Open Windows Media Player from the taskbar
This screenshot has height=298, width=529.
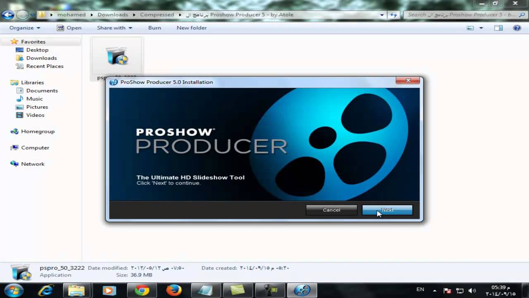109,291
